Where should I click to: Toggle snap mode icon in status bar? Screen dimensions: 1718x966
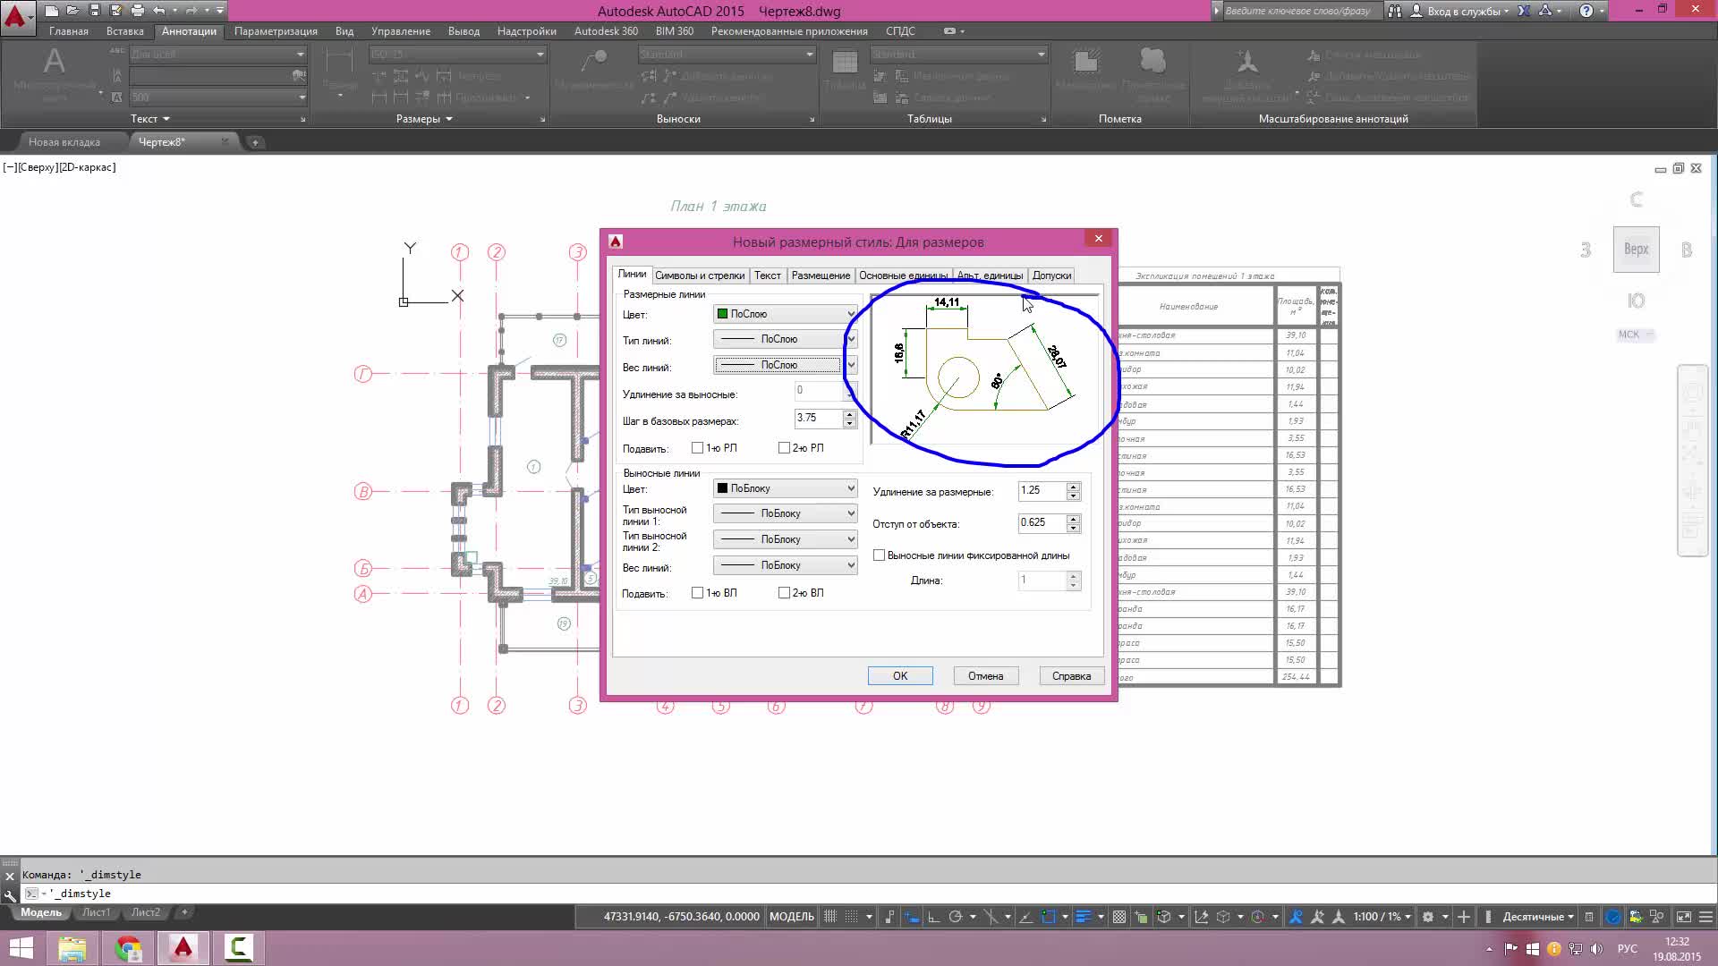[851, 917]
